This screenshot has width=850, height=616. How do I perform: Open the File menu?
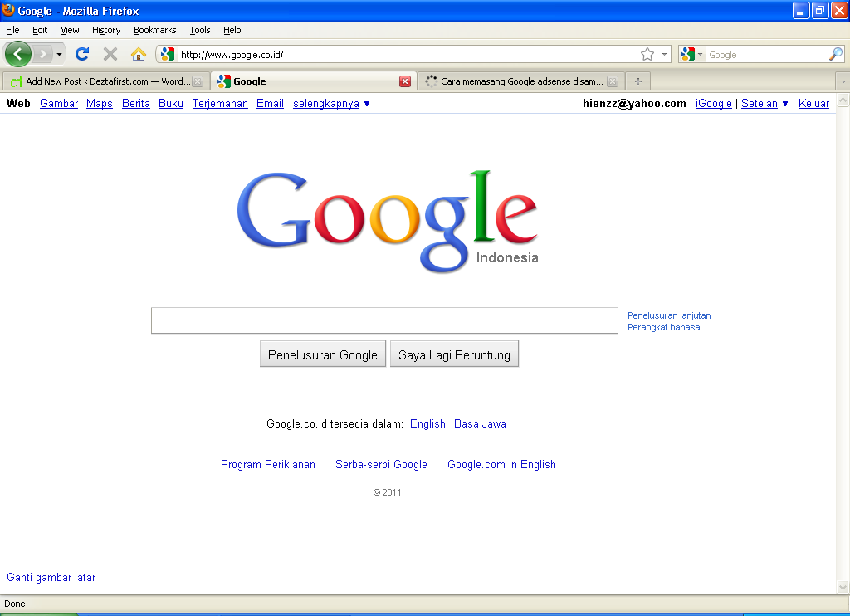[12, 30]
